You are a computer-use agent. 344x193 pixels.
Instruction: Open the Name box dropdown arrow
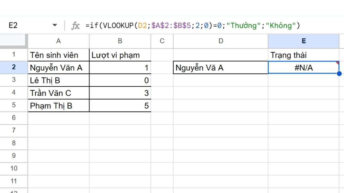[55, 25]
